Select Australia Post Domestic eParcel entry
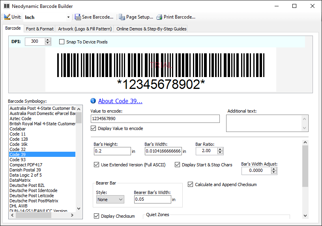 (42, 113)
